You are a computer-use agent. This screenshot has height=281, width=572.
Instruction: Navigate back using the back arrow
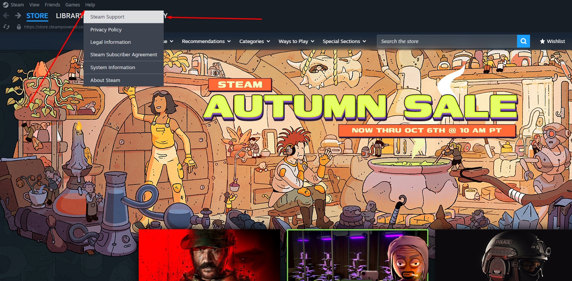(6, 15)
